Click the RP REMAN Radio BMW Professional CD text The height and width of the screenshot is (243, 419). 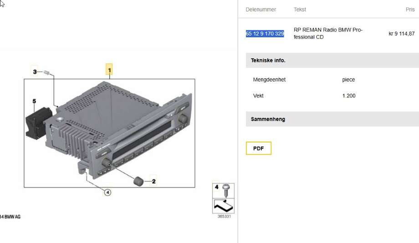[x=328, y=33]
